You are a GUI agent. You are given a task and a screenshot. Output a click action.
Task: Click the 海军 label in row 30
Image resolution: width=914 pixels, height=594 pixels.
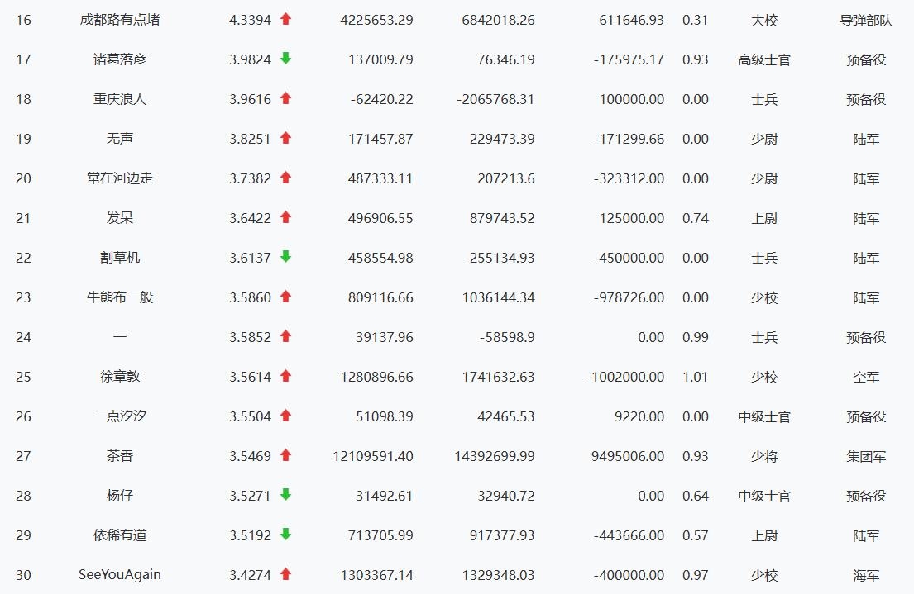[x=865, y=575]
